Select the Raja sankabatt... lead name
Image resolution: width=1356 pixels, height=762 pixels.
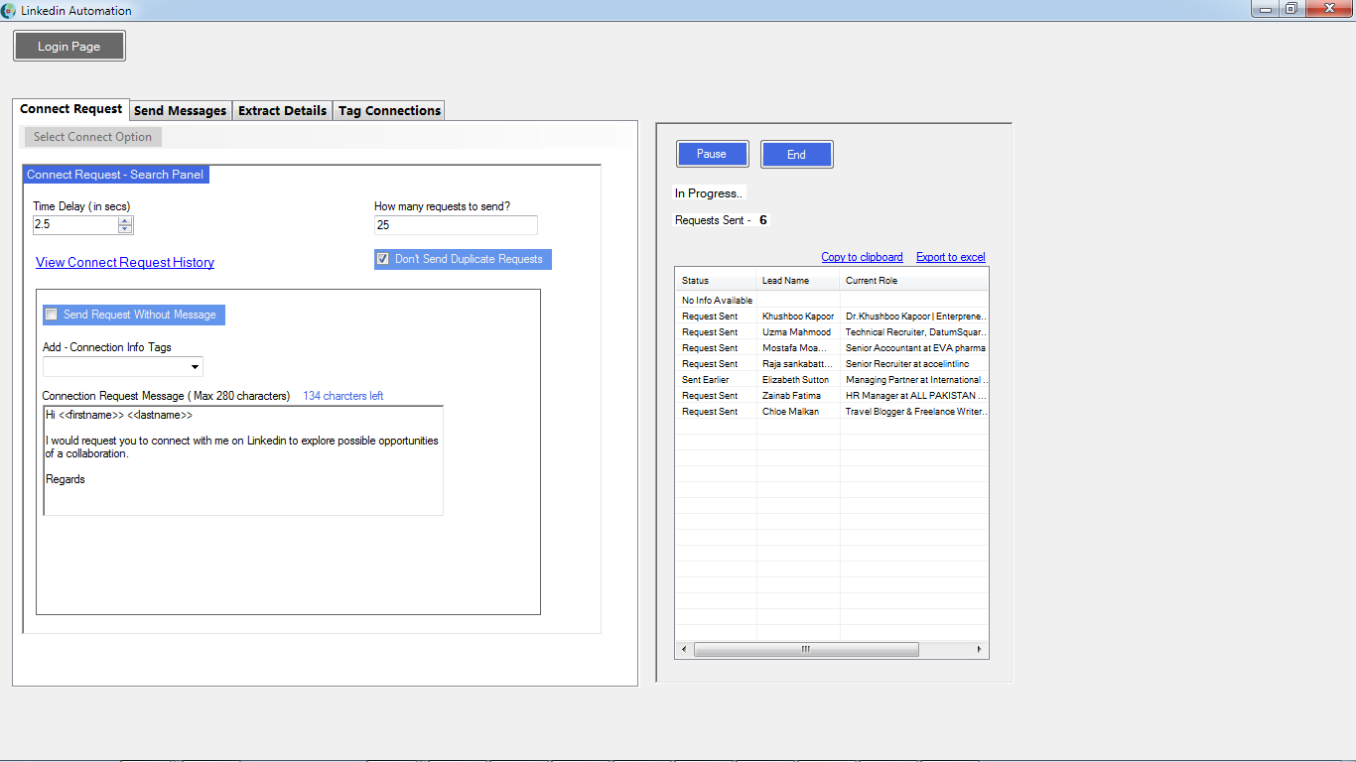798,363
